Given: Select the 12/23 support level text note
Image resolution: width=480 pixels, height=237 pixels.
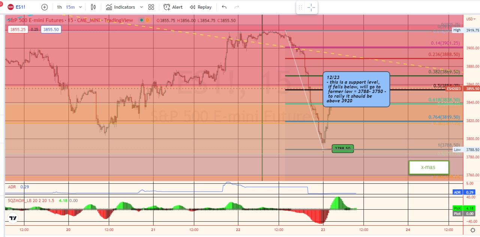Looking at the screenshot, I should [356, 89].
